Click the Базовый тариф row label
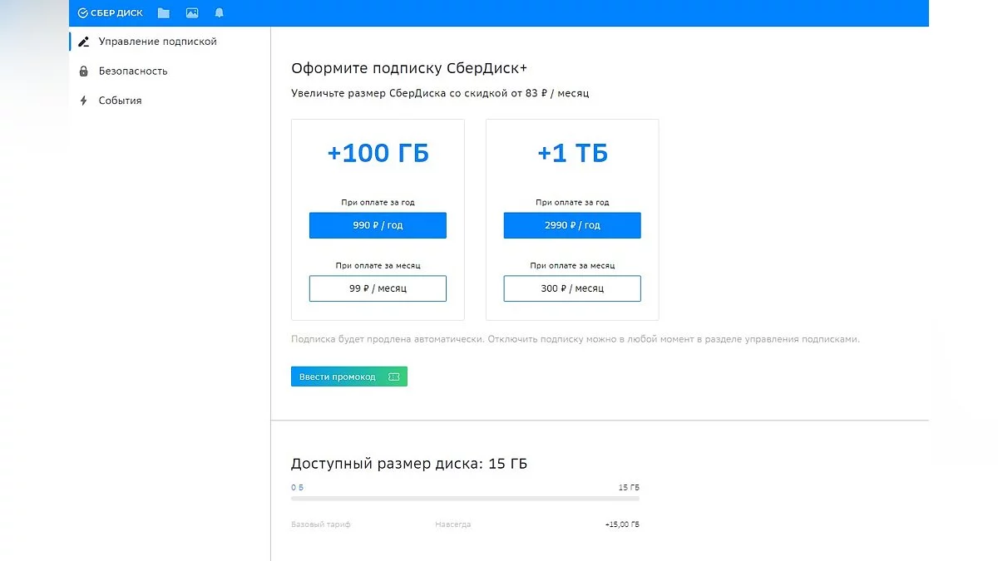 pos(321,524)
